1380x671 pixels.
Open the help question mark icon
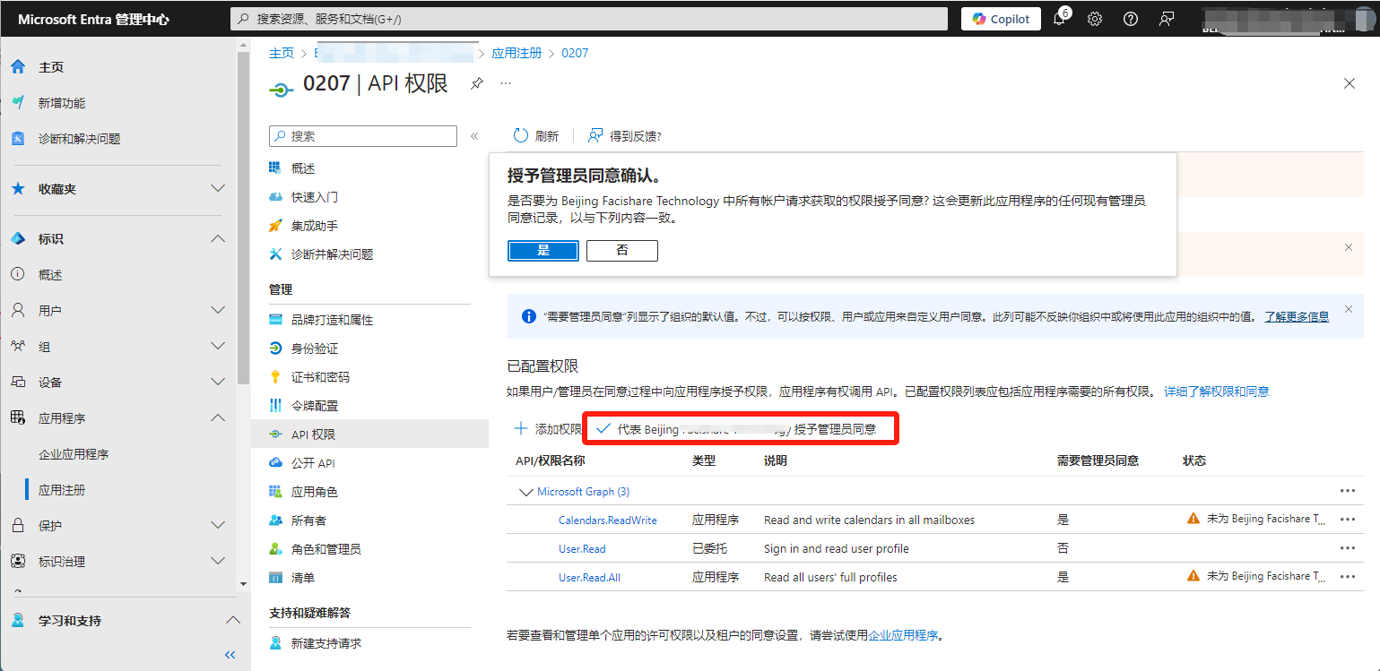(x=1131, y=19)
